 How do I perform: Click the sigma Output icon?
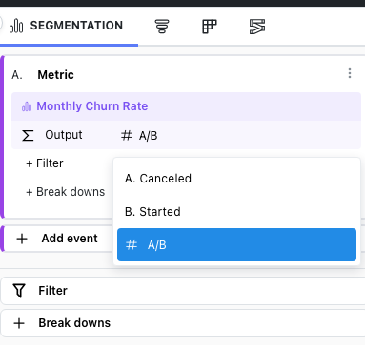click(28, 136)
